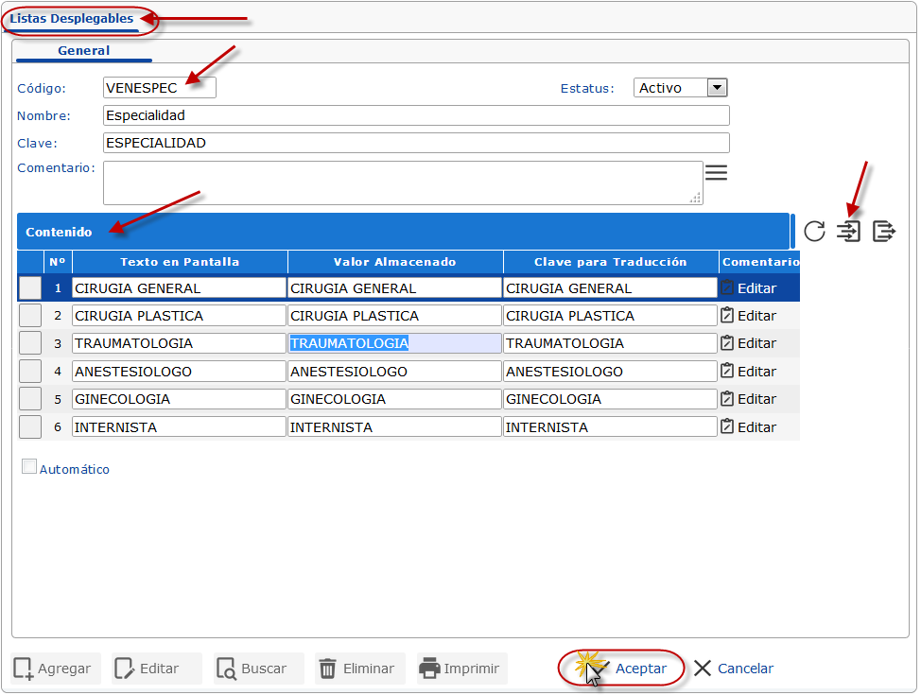Open the Estatus dropdown
The image size is (921, 695).
(717, 88)
